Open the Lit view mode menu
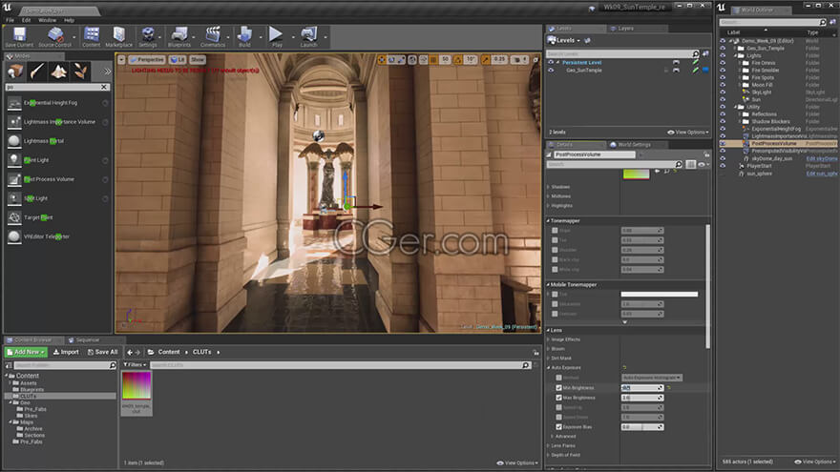840x472 pixels. (x=178, y=59)
